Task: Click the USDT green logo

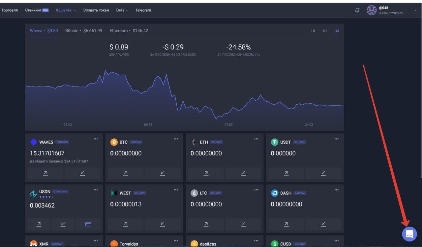Action: point(275,142)
